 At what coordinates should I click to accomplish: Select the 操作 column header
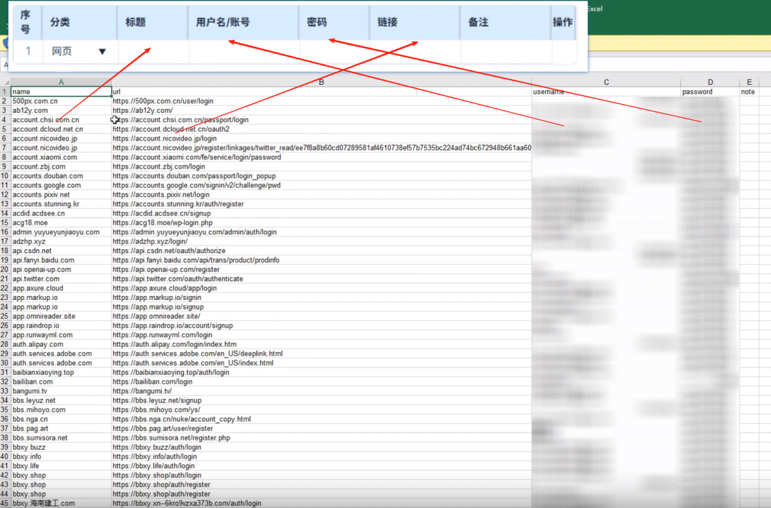click(x=562, y=22)
